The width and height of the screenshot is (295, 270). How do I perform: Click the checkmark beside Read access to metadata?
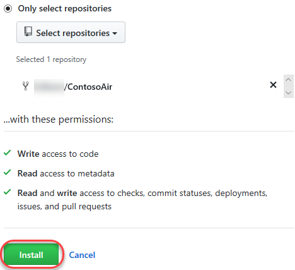8,172
